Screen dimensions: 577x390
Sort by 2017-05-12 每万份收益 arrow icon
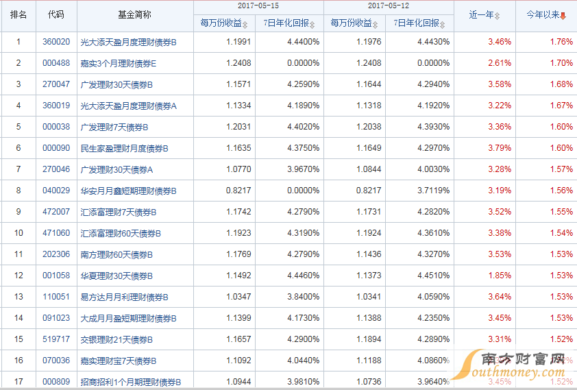click(x=375, y=24)
